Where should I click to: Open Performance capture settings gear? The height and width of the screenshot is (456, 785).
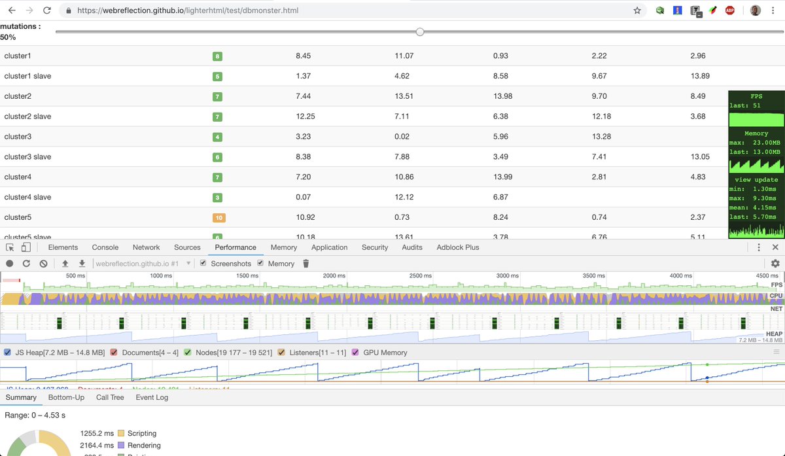pos(775,264)
